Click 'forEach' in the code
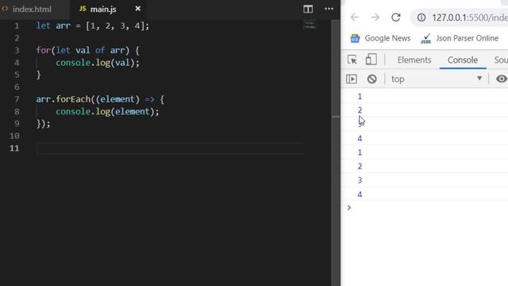 click(73, 99)
